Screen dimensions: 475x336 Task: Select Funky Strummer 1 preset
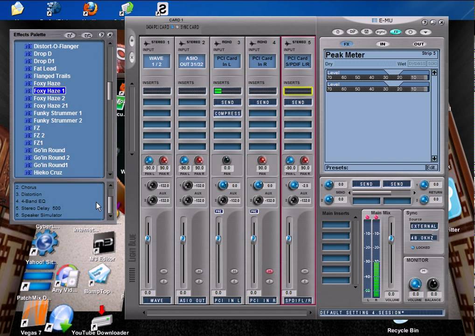57,113
